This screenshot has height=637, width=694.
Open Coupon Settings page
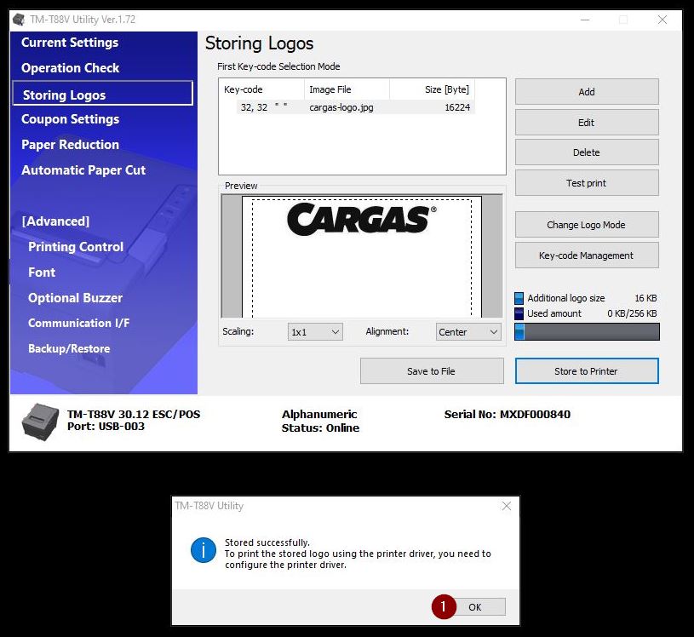[71, 119]
